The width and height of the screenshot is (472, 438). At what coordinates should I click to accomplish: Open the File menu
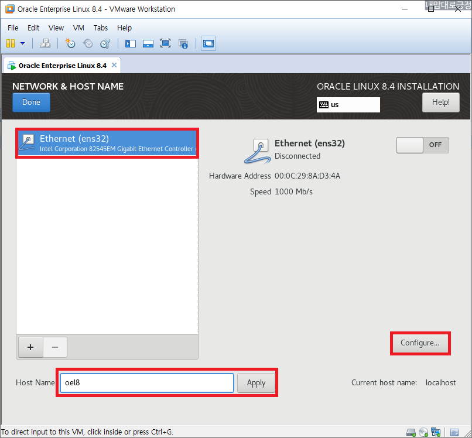click(x=13, y=28)
